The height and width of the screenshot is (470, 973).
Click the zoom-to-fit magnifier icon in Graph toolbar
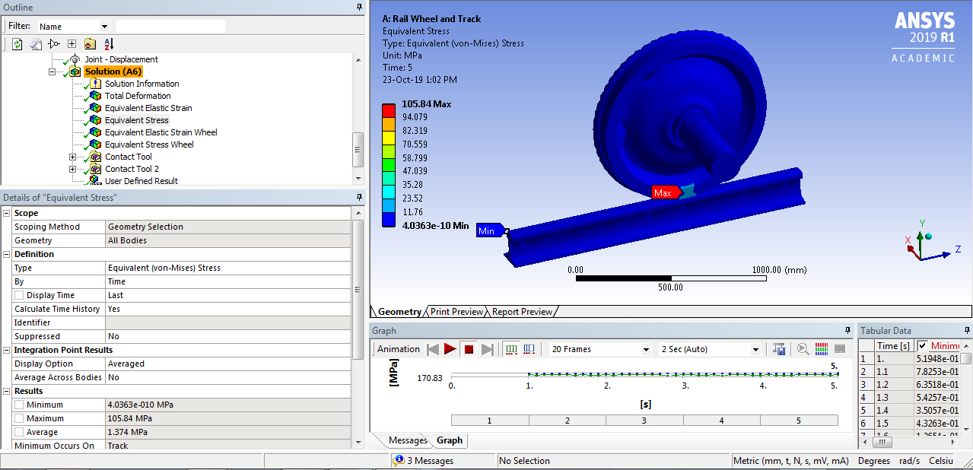point(802,348)
